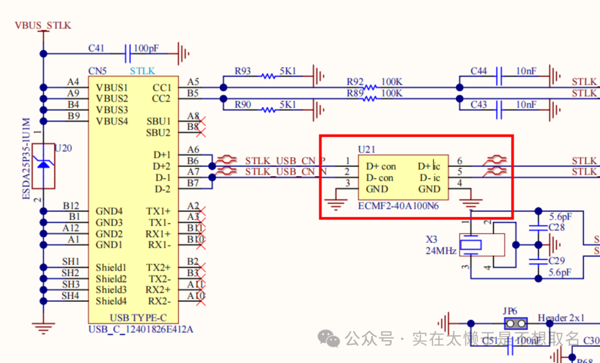Screen dimensions: 600x363
Task: Select the C29 5.6pF capacitor symbol
Action: point(537,261)
